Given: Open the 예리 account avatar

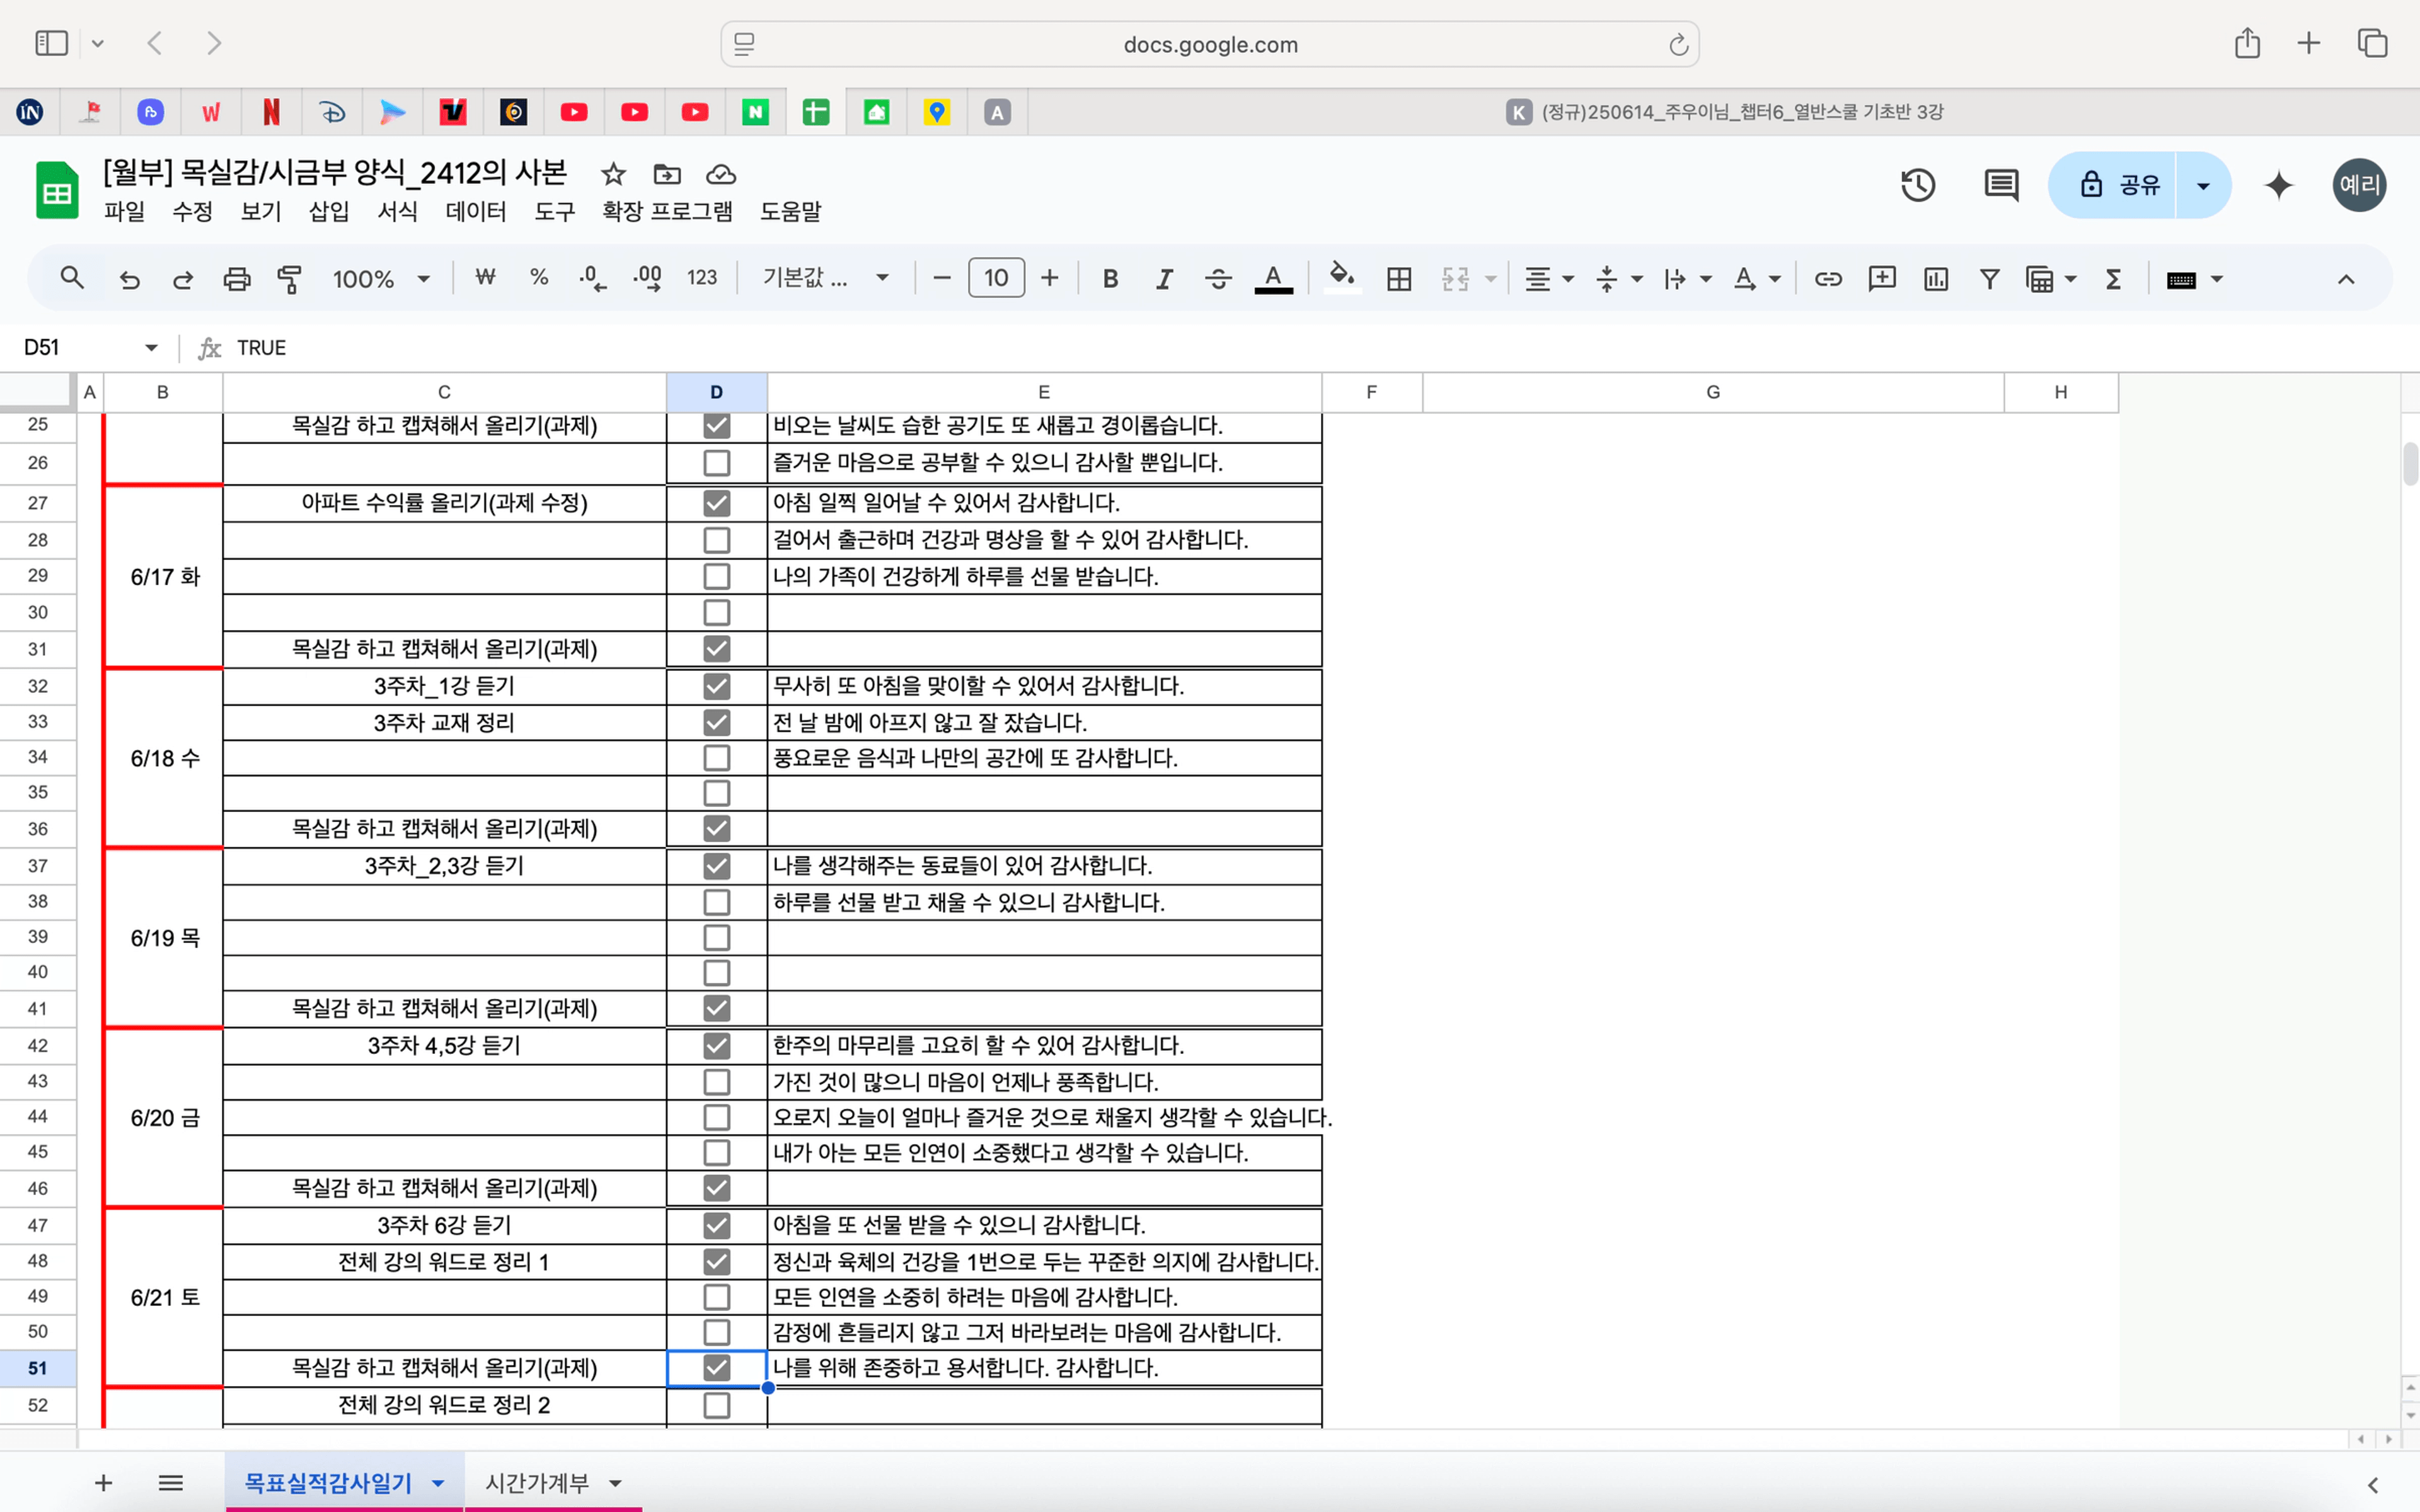Looking at the screenshot, I should [2360, 185].
